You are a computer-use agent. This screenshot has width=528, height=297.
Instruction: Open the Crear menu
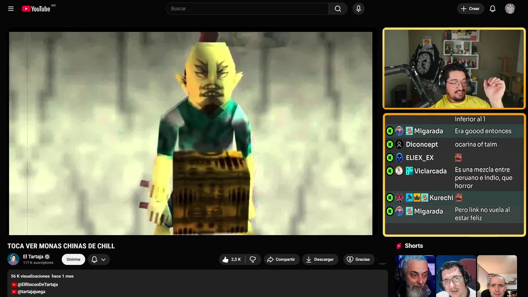(470, 9)
